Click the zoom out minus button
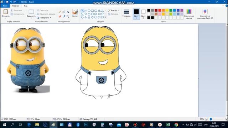 coord(206,119)
